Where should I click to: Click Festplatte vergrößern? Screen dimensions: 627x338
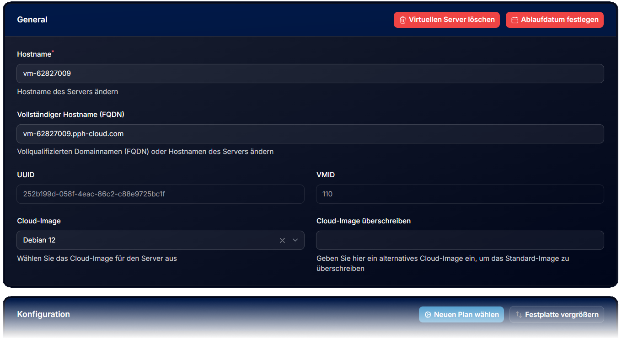[x=557, y=314]
